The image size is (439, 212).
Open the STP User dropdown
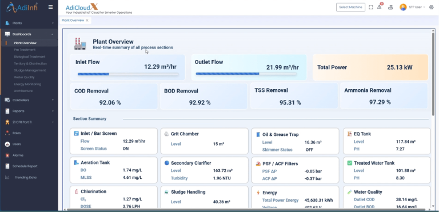tap(417, 7)
